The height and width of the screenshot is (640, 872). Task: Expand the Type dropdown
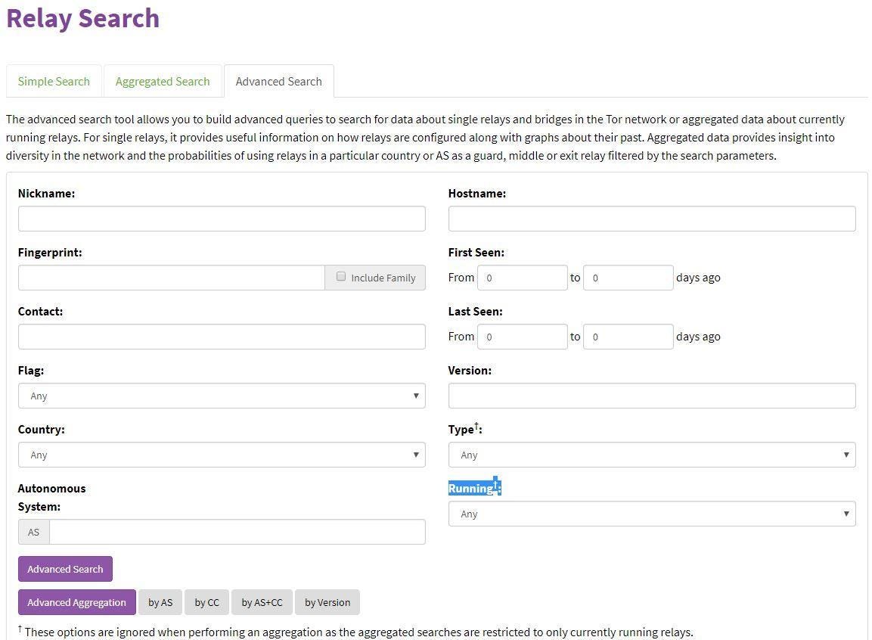[x=652, y=454]
